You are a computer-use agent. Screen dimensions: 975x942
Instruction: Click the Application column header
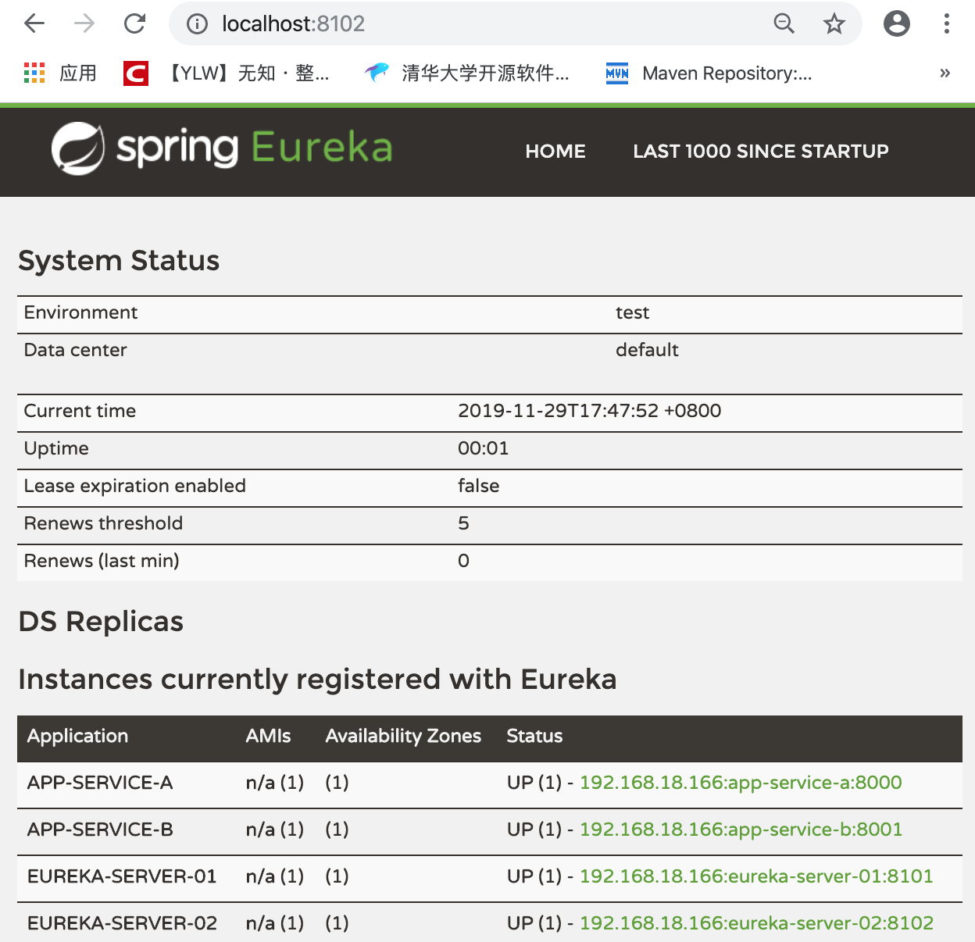coord(77,737)
